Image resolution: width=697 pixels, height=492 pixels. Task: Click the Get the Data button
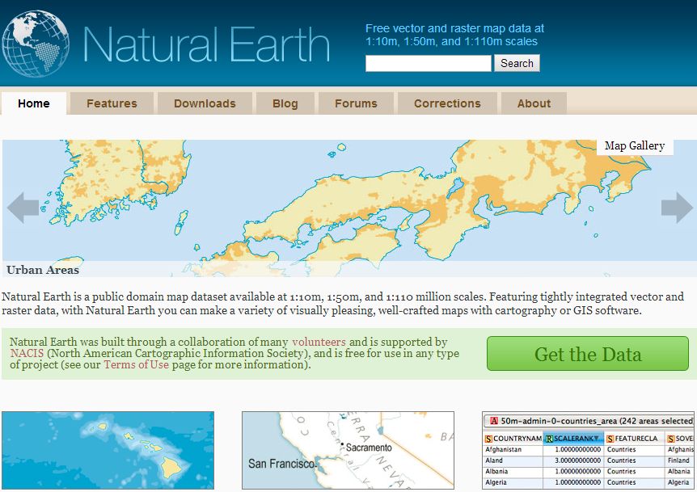tap(588, 354)
